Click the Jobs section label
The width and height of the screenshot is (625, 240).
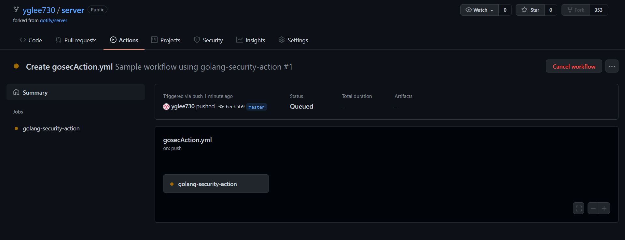18,112
